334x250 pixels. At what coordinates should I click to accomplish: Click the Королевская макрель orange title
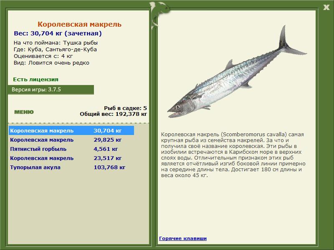pyautogui.click(x=79, y=24)
